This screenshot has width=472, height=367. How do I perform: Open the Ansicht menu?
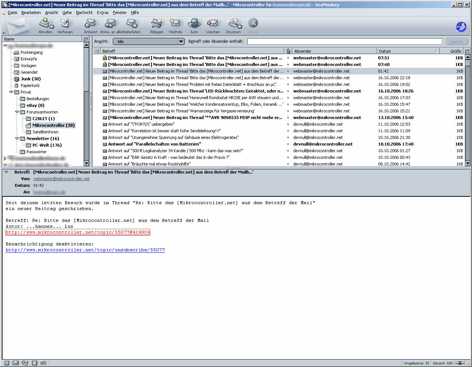coord(52,13)
